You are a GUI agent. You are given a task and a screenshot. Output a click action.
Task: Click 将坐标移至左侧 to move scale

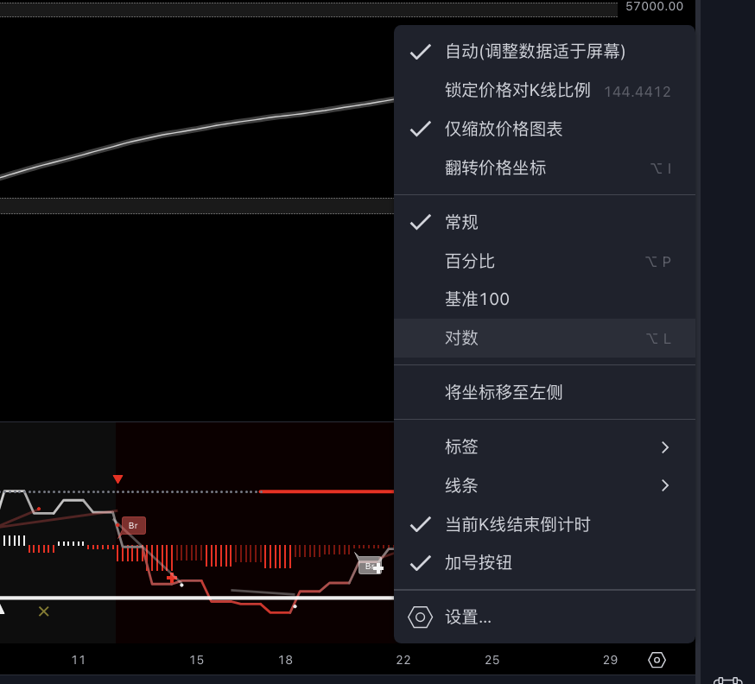(x=504, y=393)
